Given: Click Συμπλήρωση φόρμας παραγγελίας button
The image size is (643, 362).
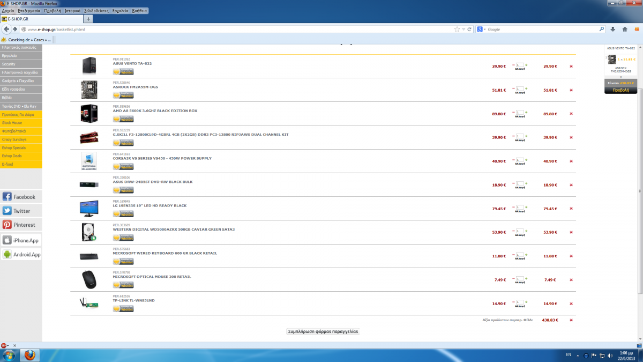Looking at the screenshot, I should (x=323, y=331).
